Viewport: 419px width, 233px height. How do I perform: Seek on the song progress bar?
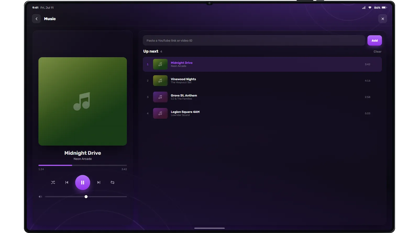[x=82, y=165]
